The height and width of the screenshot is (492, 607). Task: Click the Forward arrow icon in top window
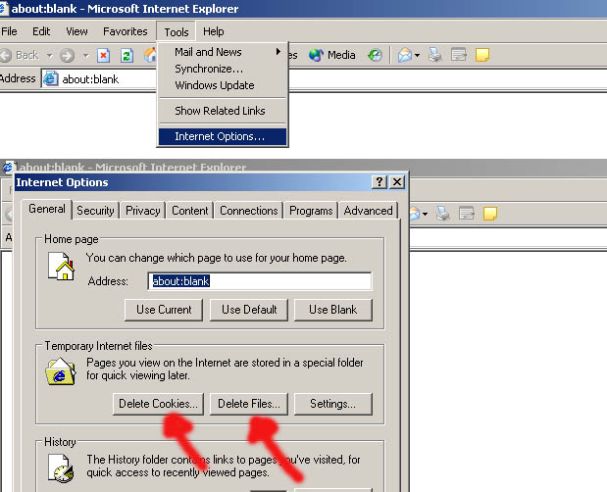[x=68, y=55]
